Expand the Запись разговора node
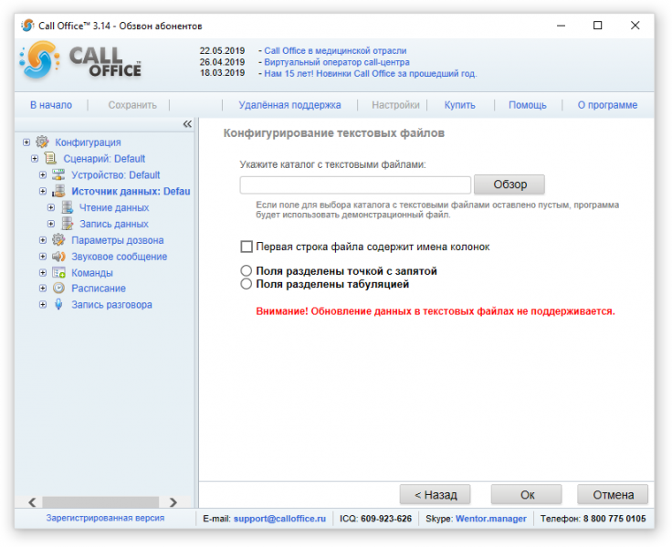Screen dimensions: 672x547 [43, 304]
